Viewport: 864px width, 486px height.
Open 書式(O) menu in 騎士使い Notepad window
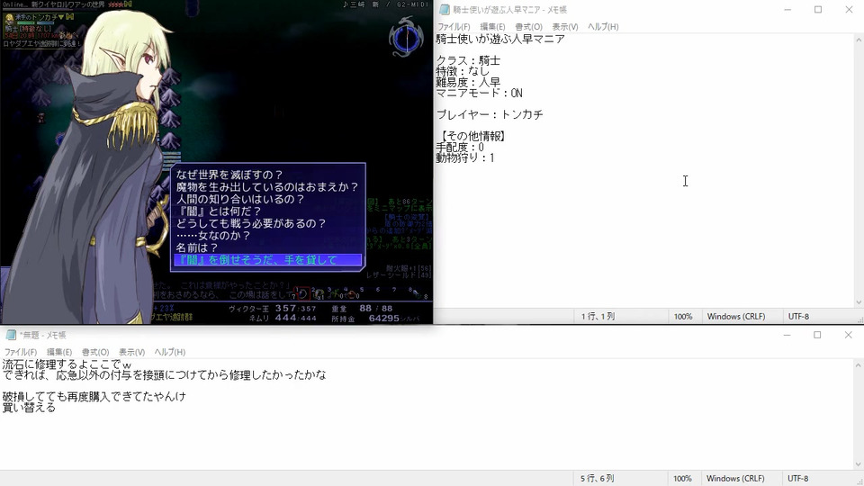(x=528, y=26)
